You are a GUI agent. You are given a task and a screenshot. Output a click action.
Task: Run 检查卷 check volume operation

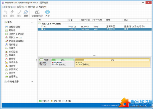[10, 48]
